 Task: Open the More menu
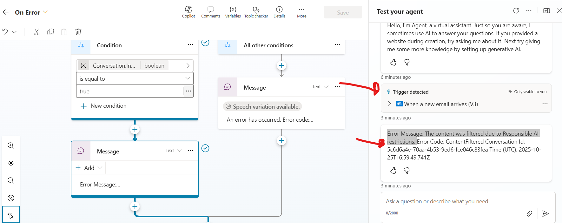click(301, 12)
